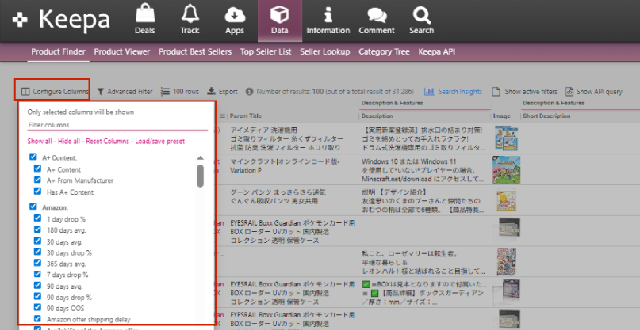Click the Short Description column header
640x330 pixels.
(546, 116)
